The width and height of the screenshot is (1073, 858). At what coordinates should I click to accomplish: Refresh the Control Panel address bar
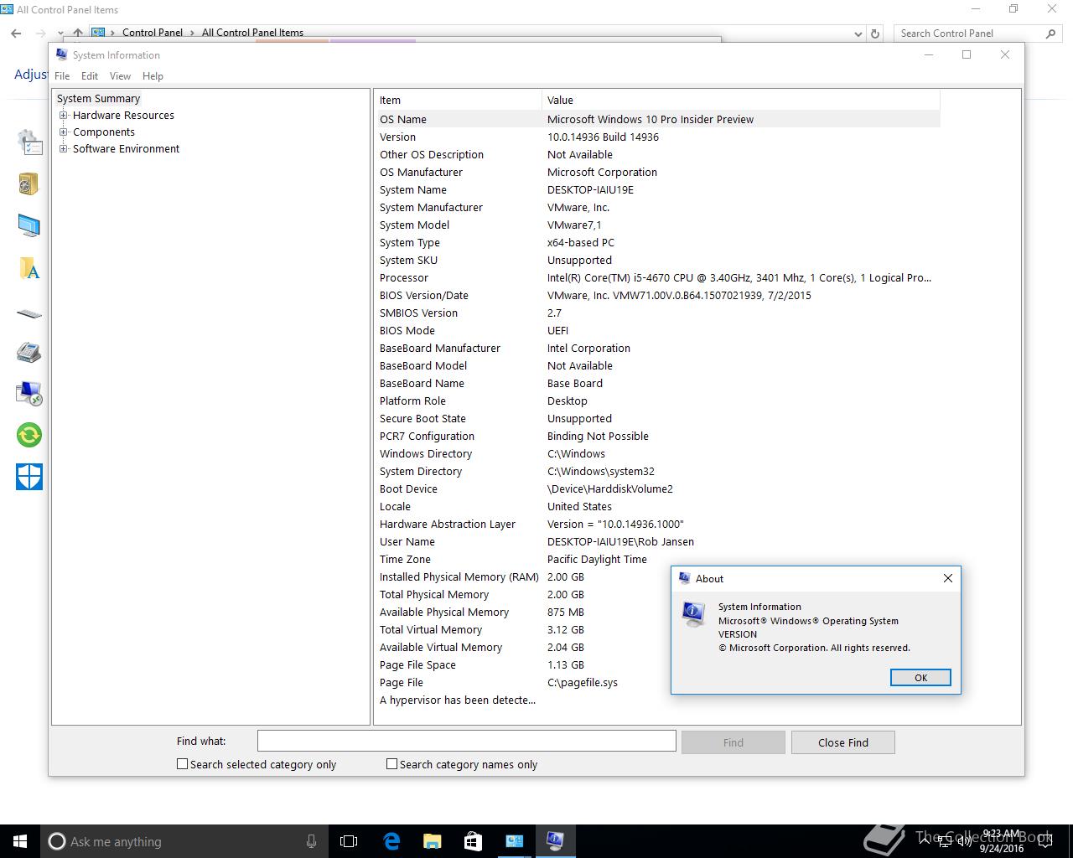click(875, 34)
